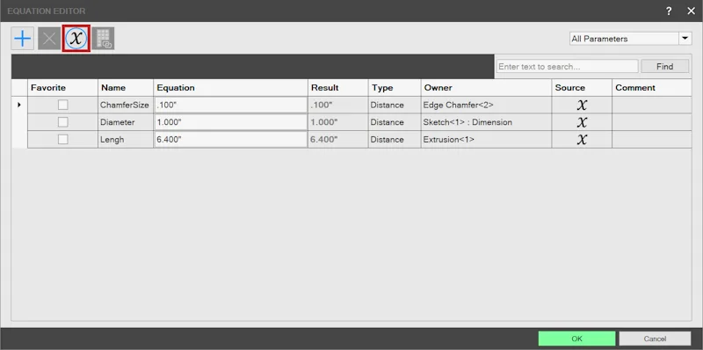
Task: Click the Extrusion<1> owner cell
Action: pyautogui.click(x=487, y=140)
